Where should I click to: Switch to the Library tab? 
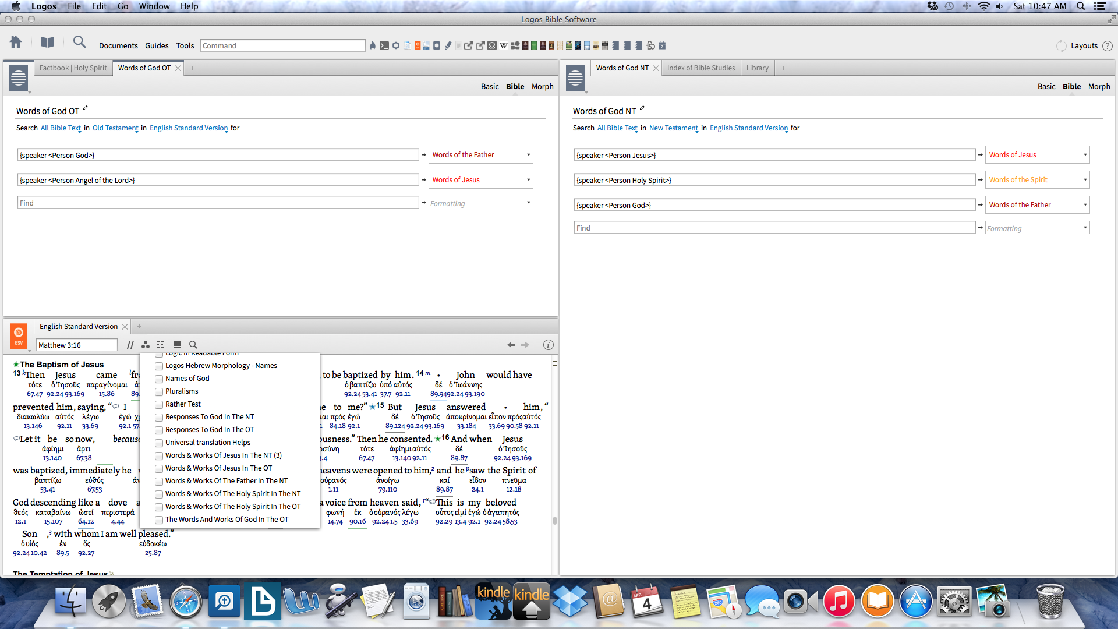tap(758, 68)
